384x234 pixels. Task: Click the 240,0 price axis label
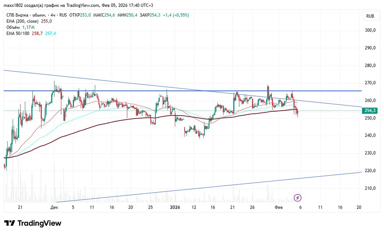tap(370, 135)
